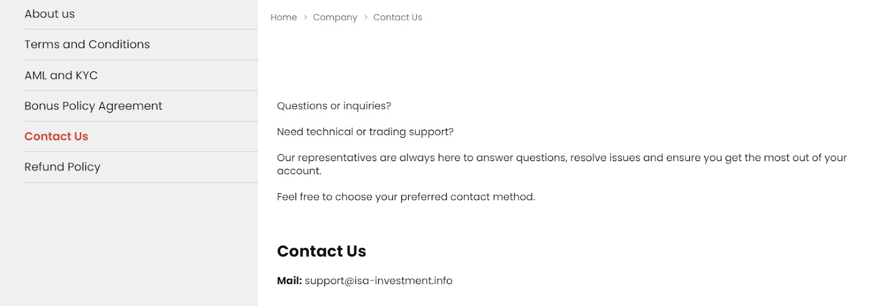871x306 pixels.
Task: Return to Home via the breadcrumb
Action: pyautogui.click(x=284, y=17)
